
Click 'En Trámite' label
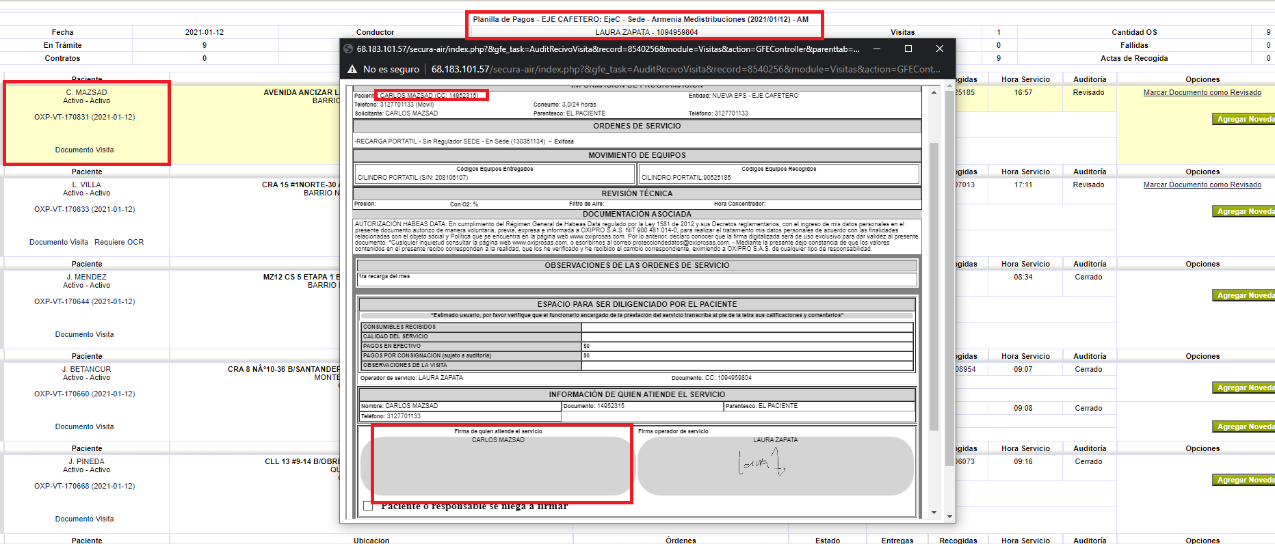(62, 45)
